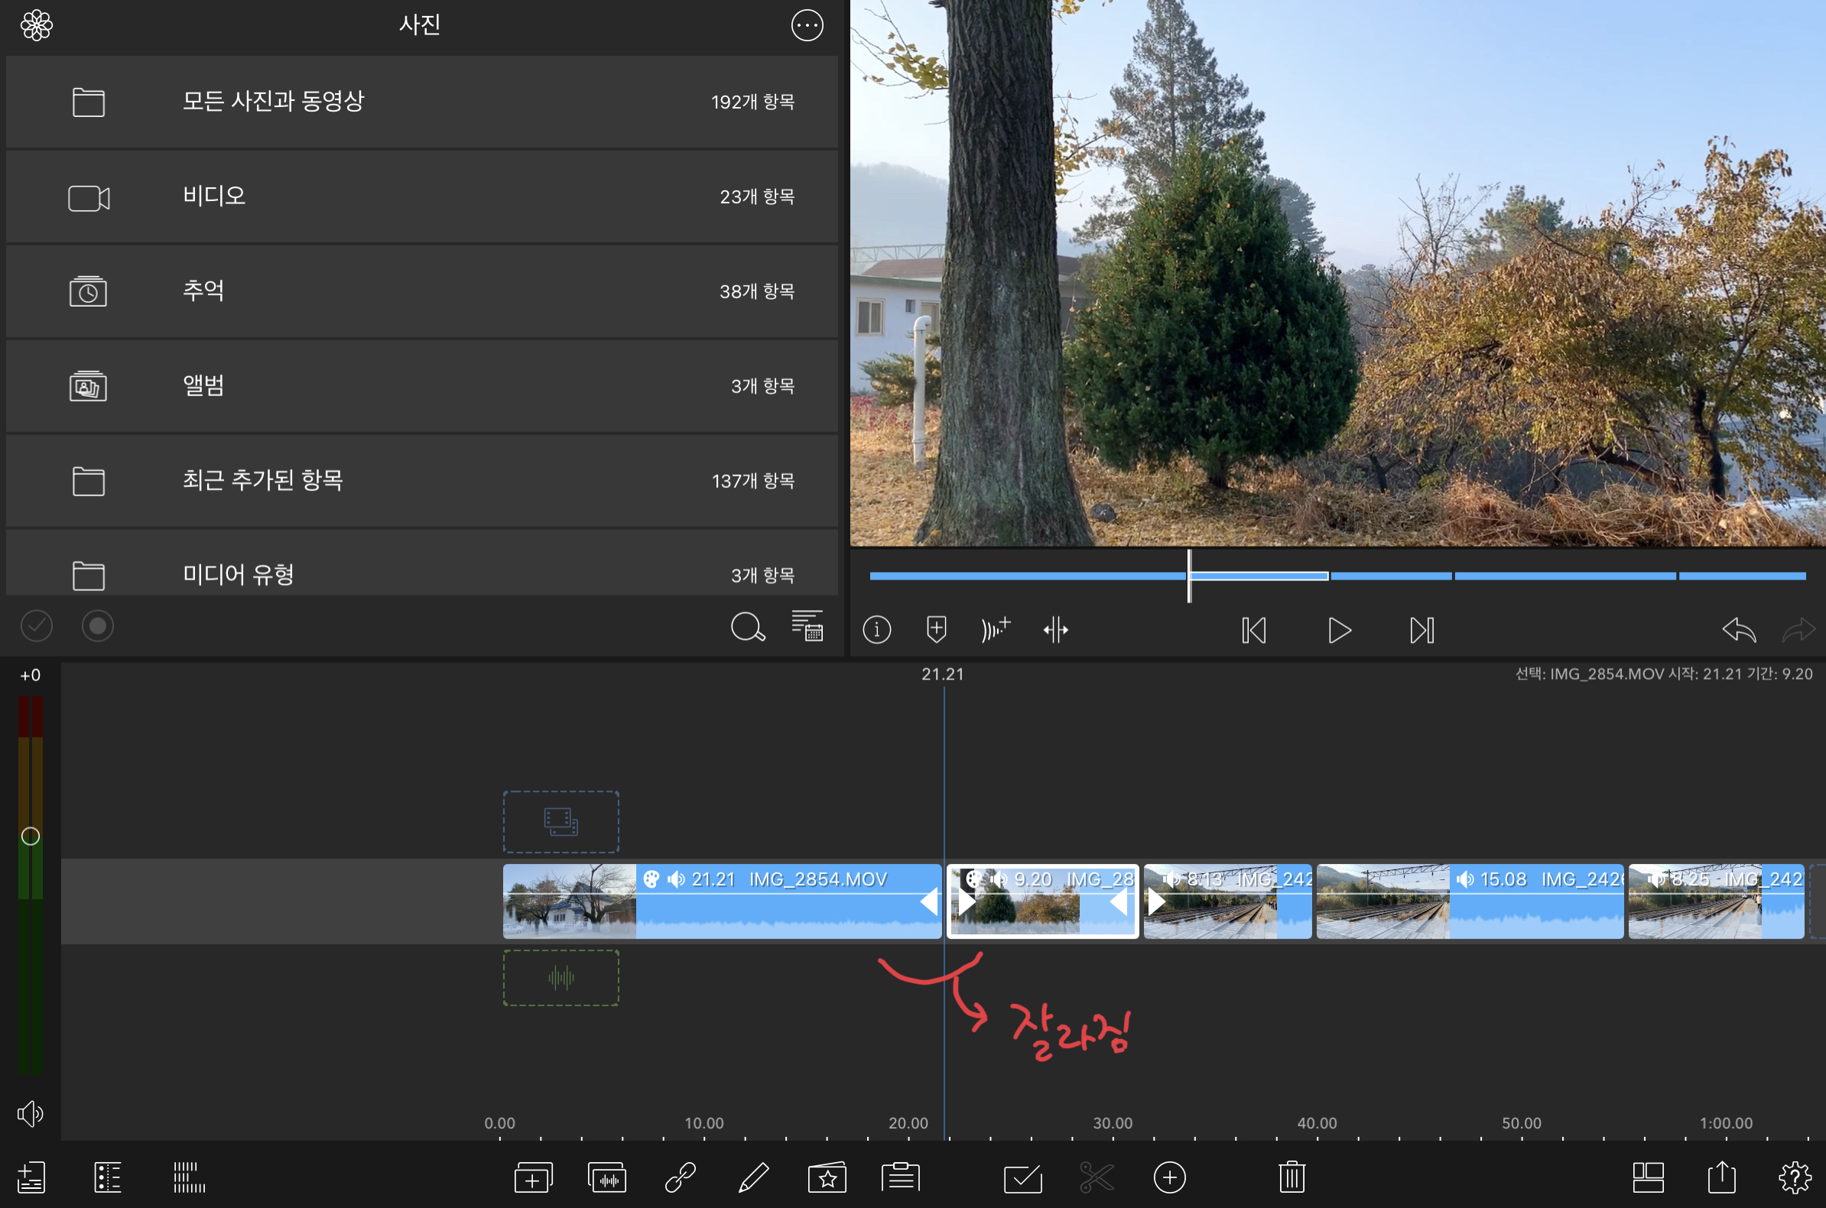Jump to next clip

[x=1421, y=630]
